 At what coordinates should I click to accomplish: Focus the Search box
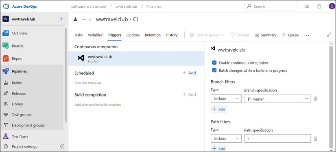271,6
